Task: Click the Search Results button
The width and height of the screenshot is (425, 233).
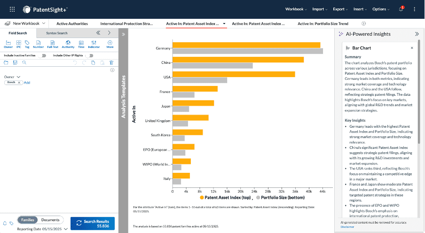Action: click(92, 223)
